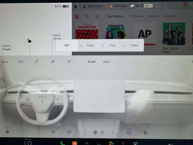Tap the 6:27 pm clock
Viewport: 193px width, 145px height.
tap(121, 6)
